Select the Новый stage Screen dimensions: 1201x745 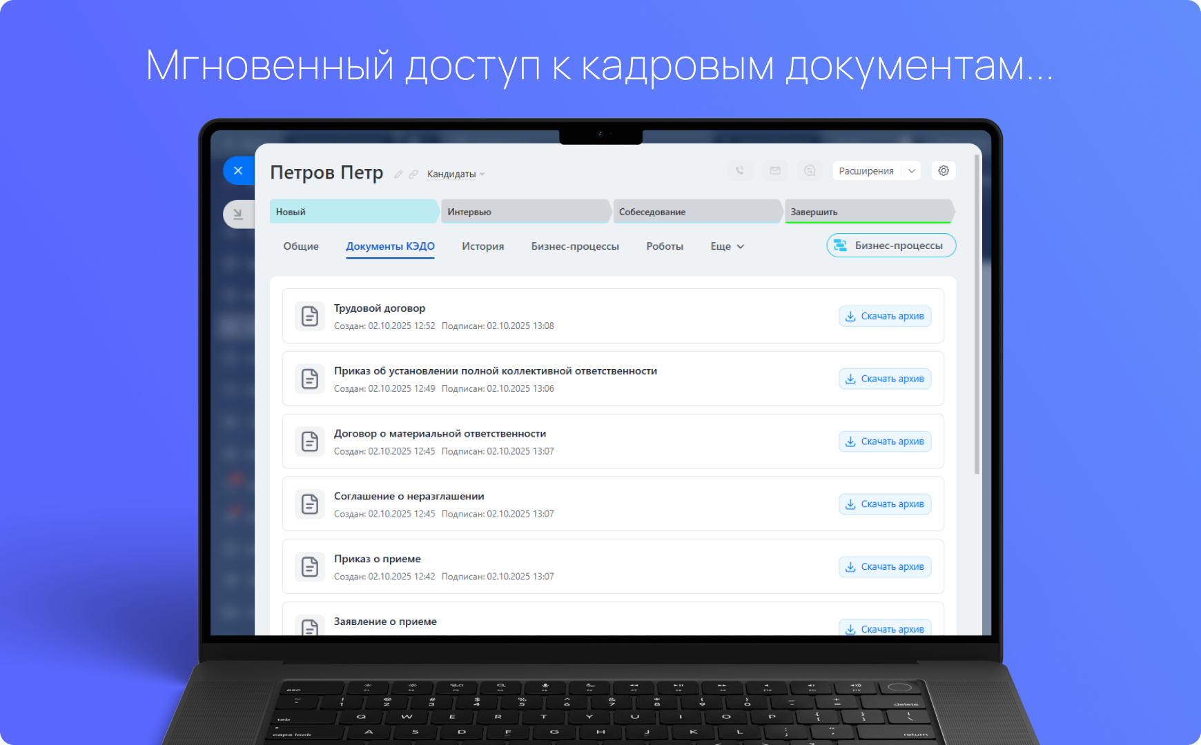coord(354,212)
